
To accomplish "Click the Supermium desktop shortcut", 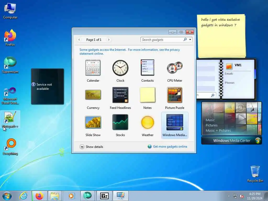I will (x=10, y=65).
